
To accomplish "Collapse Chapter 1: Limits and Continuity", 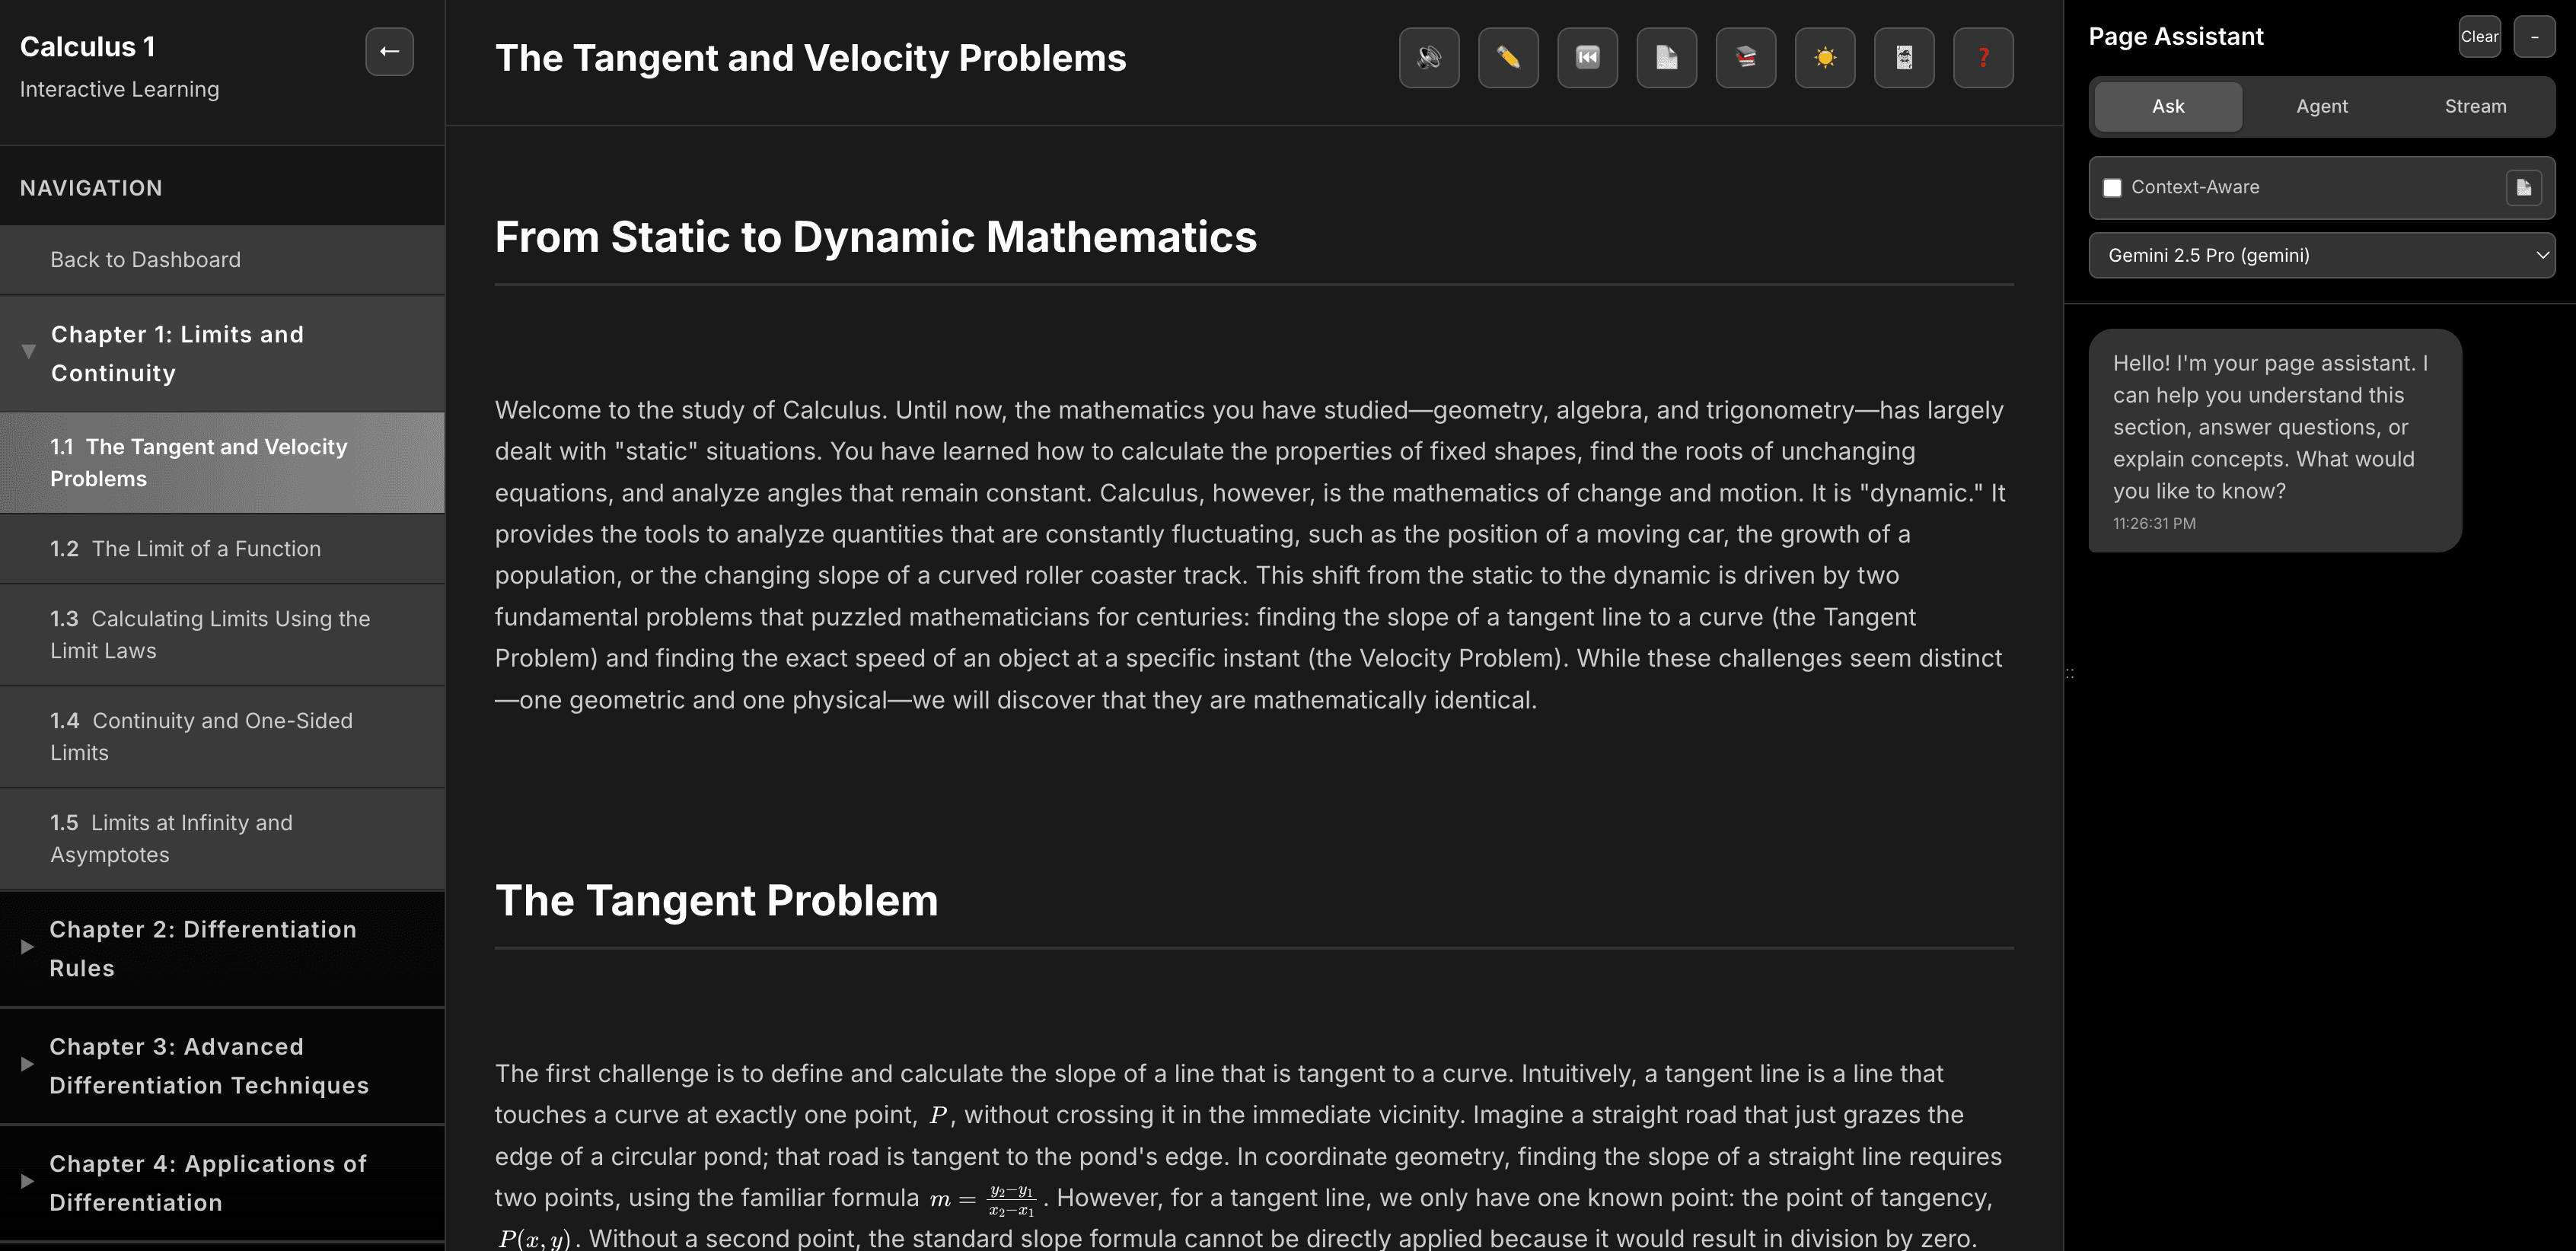I will coord(222,353).
